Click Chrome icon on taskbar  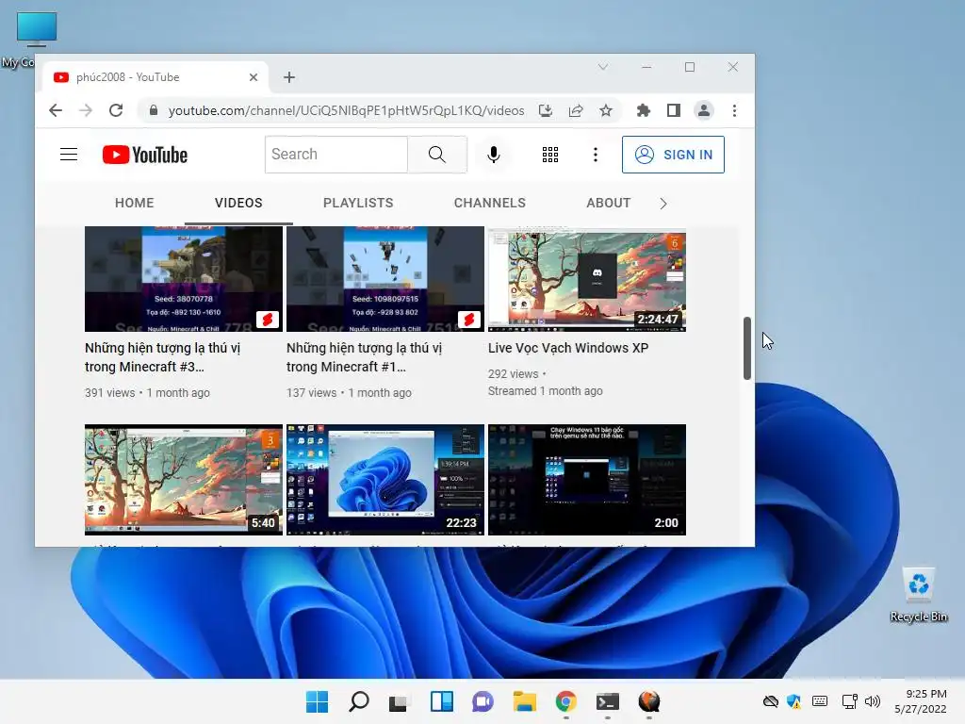(x=565, y=701)
